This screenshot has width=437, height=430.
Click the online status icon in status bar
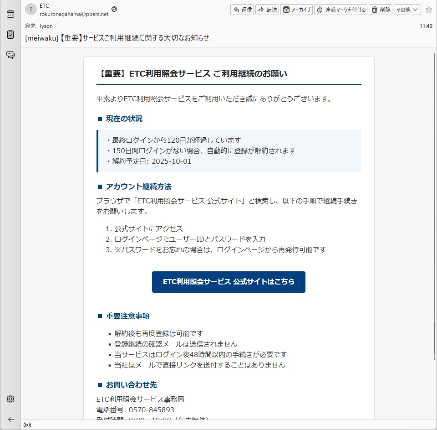click(27, 425)
